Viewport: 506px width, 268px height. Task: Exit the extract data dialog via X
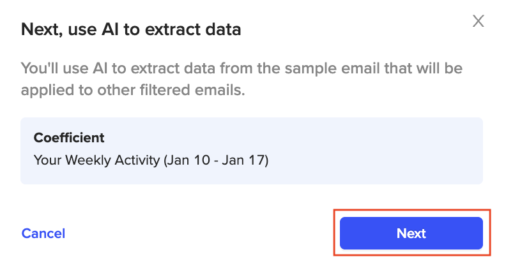[478, 21]
